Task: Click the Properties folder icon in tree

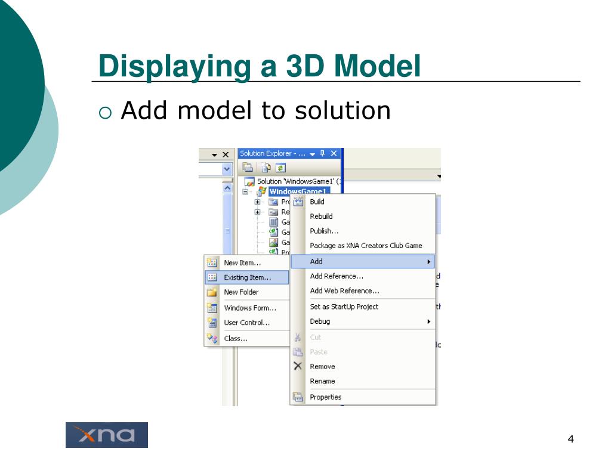Action: (273, 202)
